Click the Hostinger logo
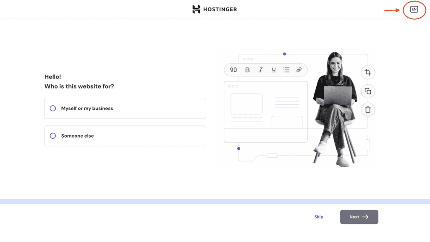Image resolution: width=430 pixels, height=242 pixels. pos(215,9)
